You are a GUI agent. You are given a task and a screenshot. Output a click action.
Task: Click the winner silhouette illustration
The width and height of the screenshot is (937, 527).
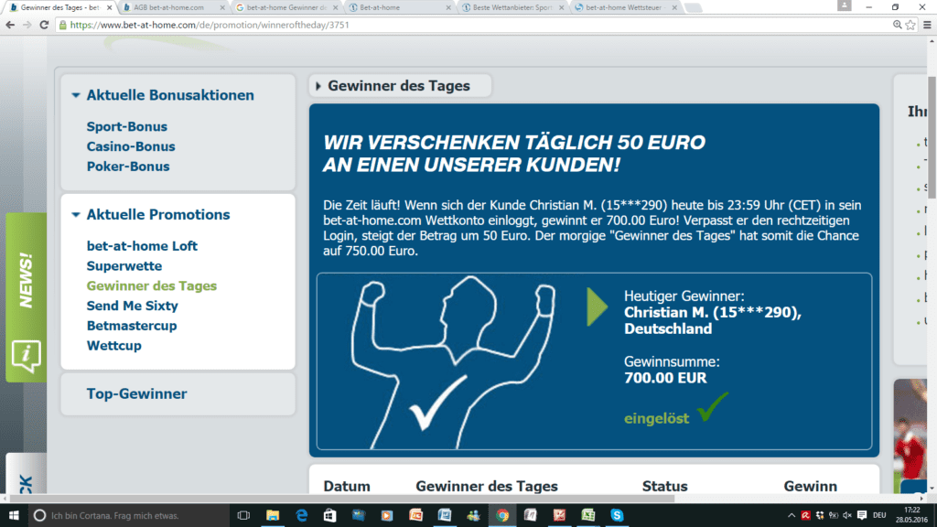tap(452, 362)
